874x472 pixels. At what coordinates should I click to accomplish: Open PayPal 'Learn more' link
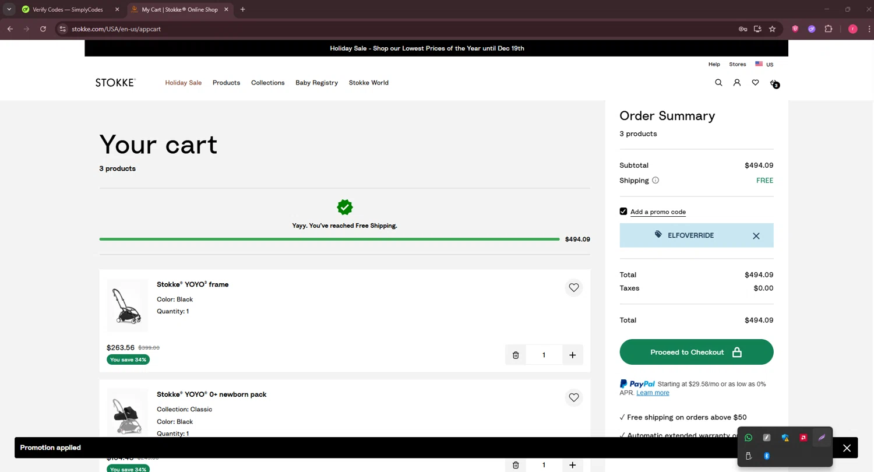coord(653,393)
